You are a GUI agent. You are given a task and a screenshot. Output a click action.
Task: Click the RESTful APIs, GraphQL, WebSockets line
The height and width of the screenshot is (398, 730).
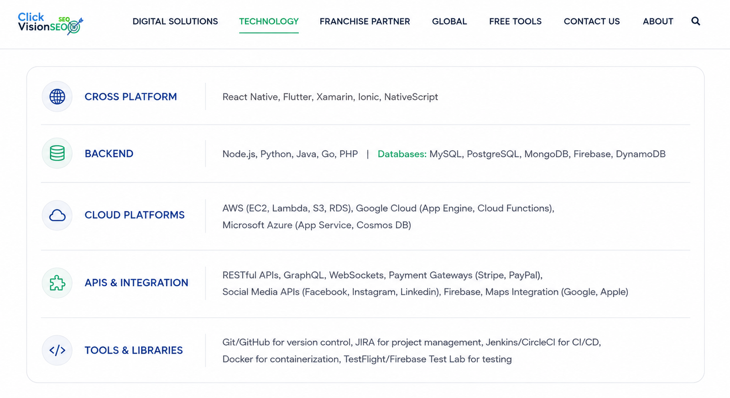click(x=382, y=275)
